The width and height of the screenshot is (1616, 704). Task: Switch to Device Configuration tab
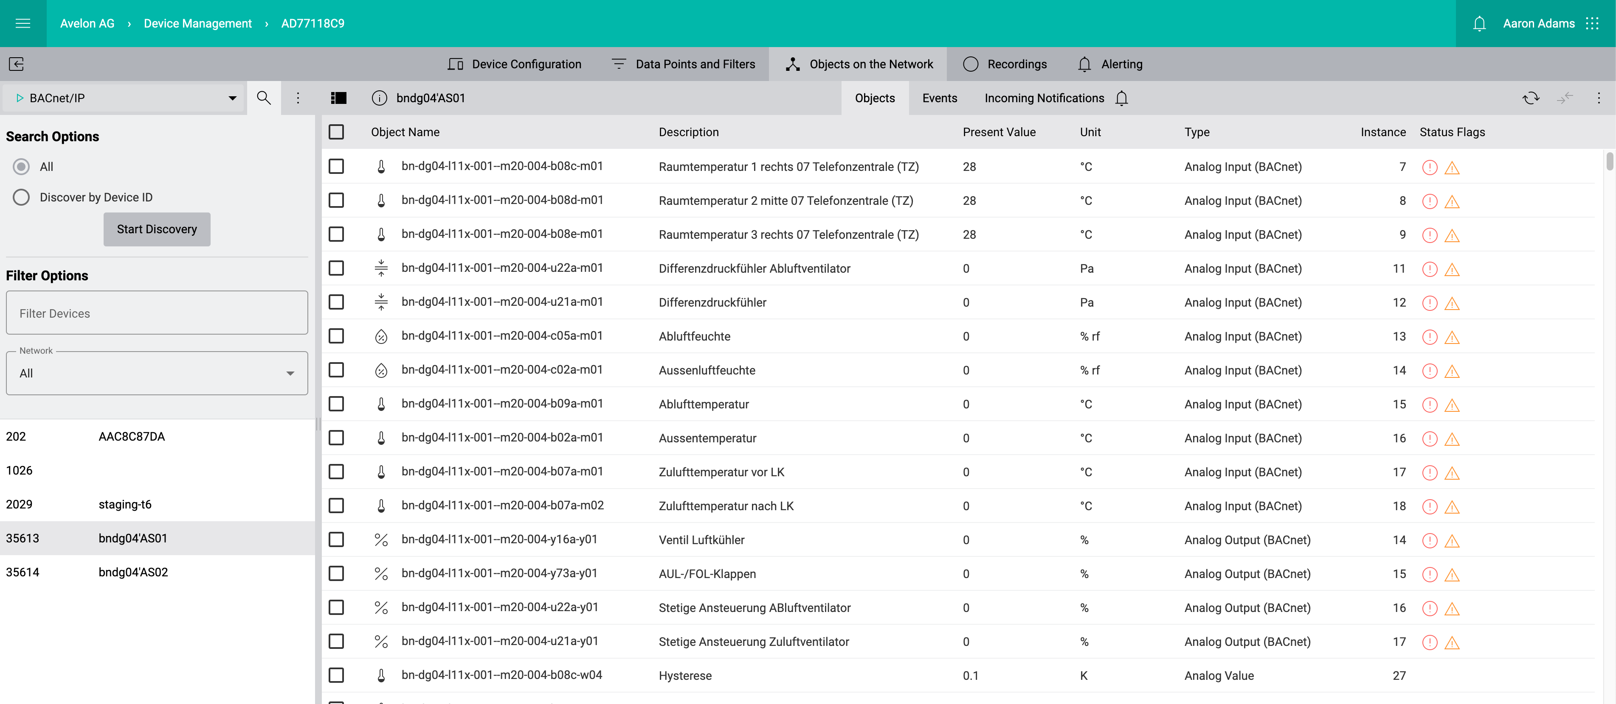click(x=515, y=64)
